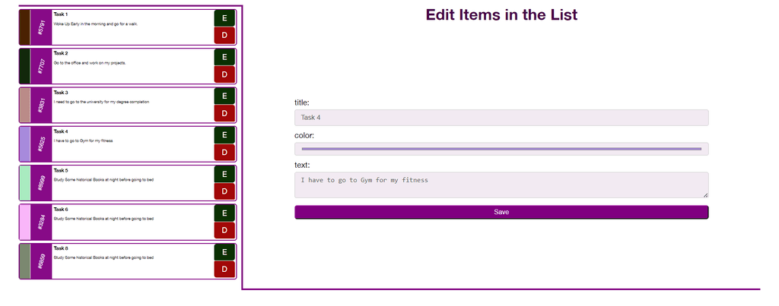Select the Task 5 list item title

[61, 171]
